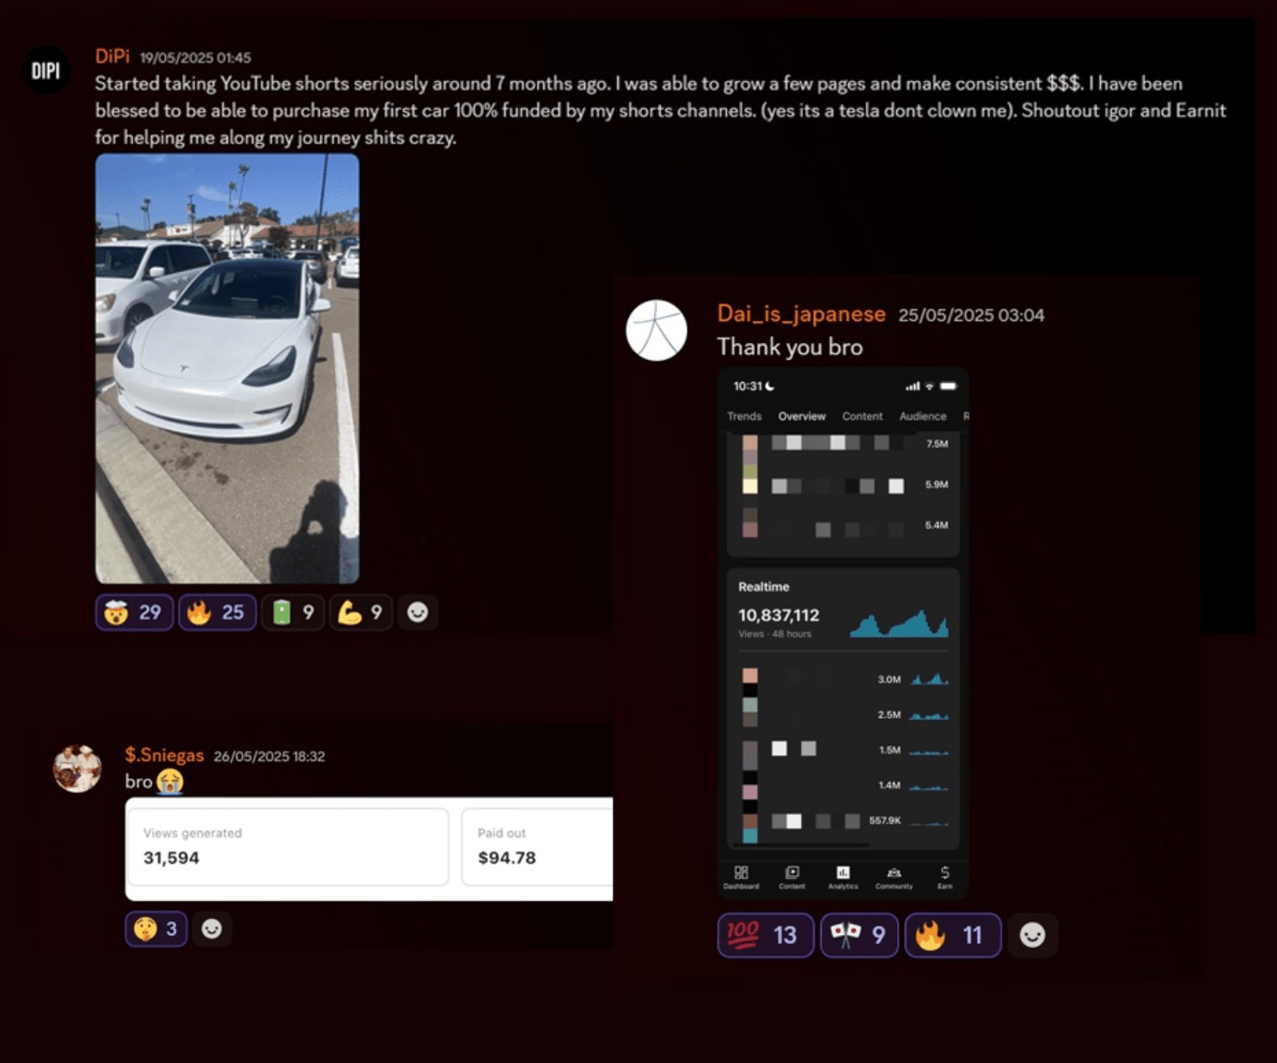Click the $.Sniegas username
Viewport: 1277px width, 1063px height.
pyautogui.click(x=164, y=756)
